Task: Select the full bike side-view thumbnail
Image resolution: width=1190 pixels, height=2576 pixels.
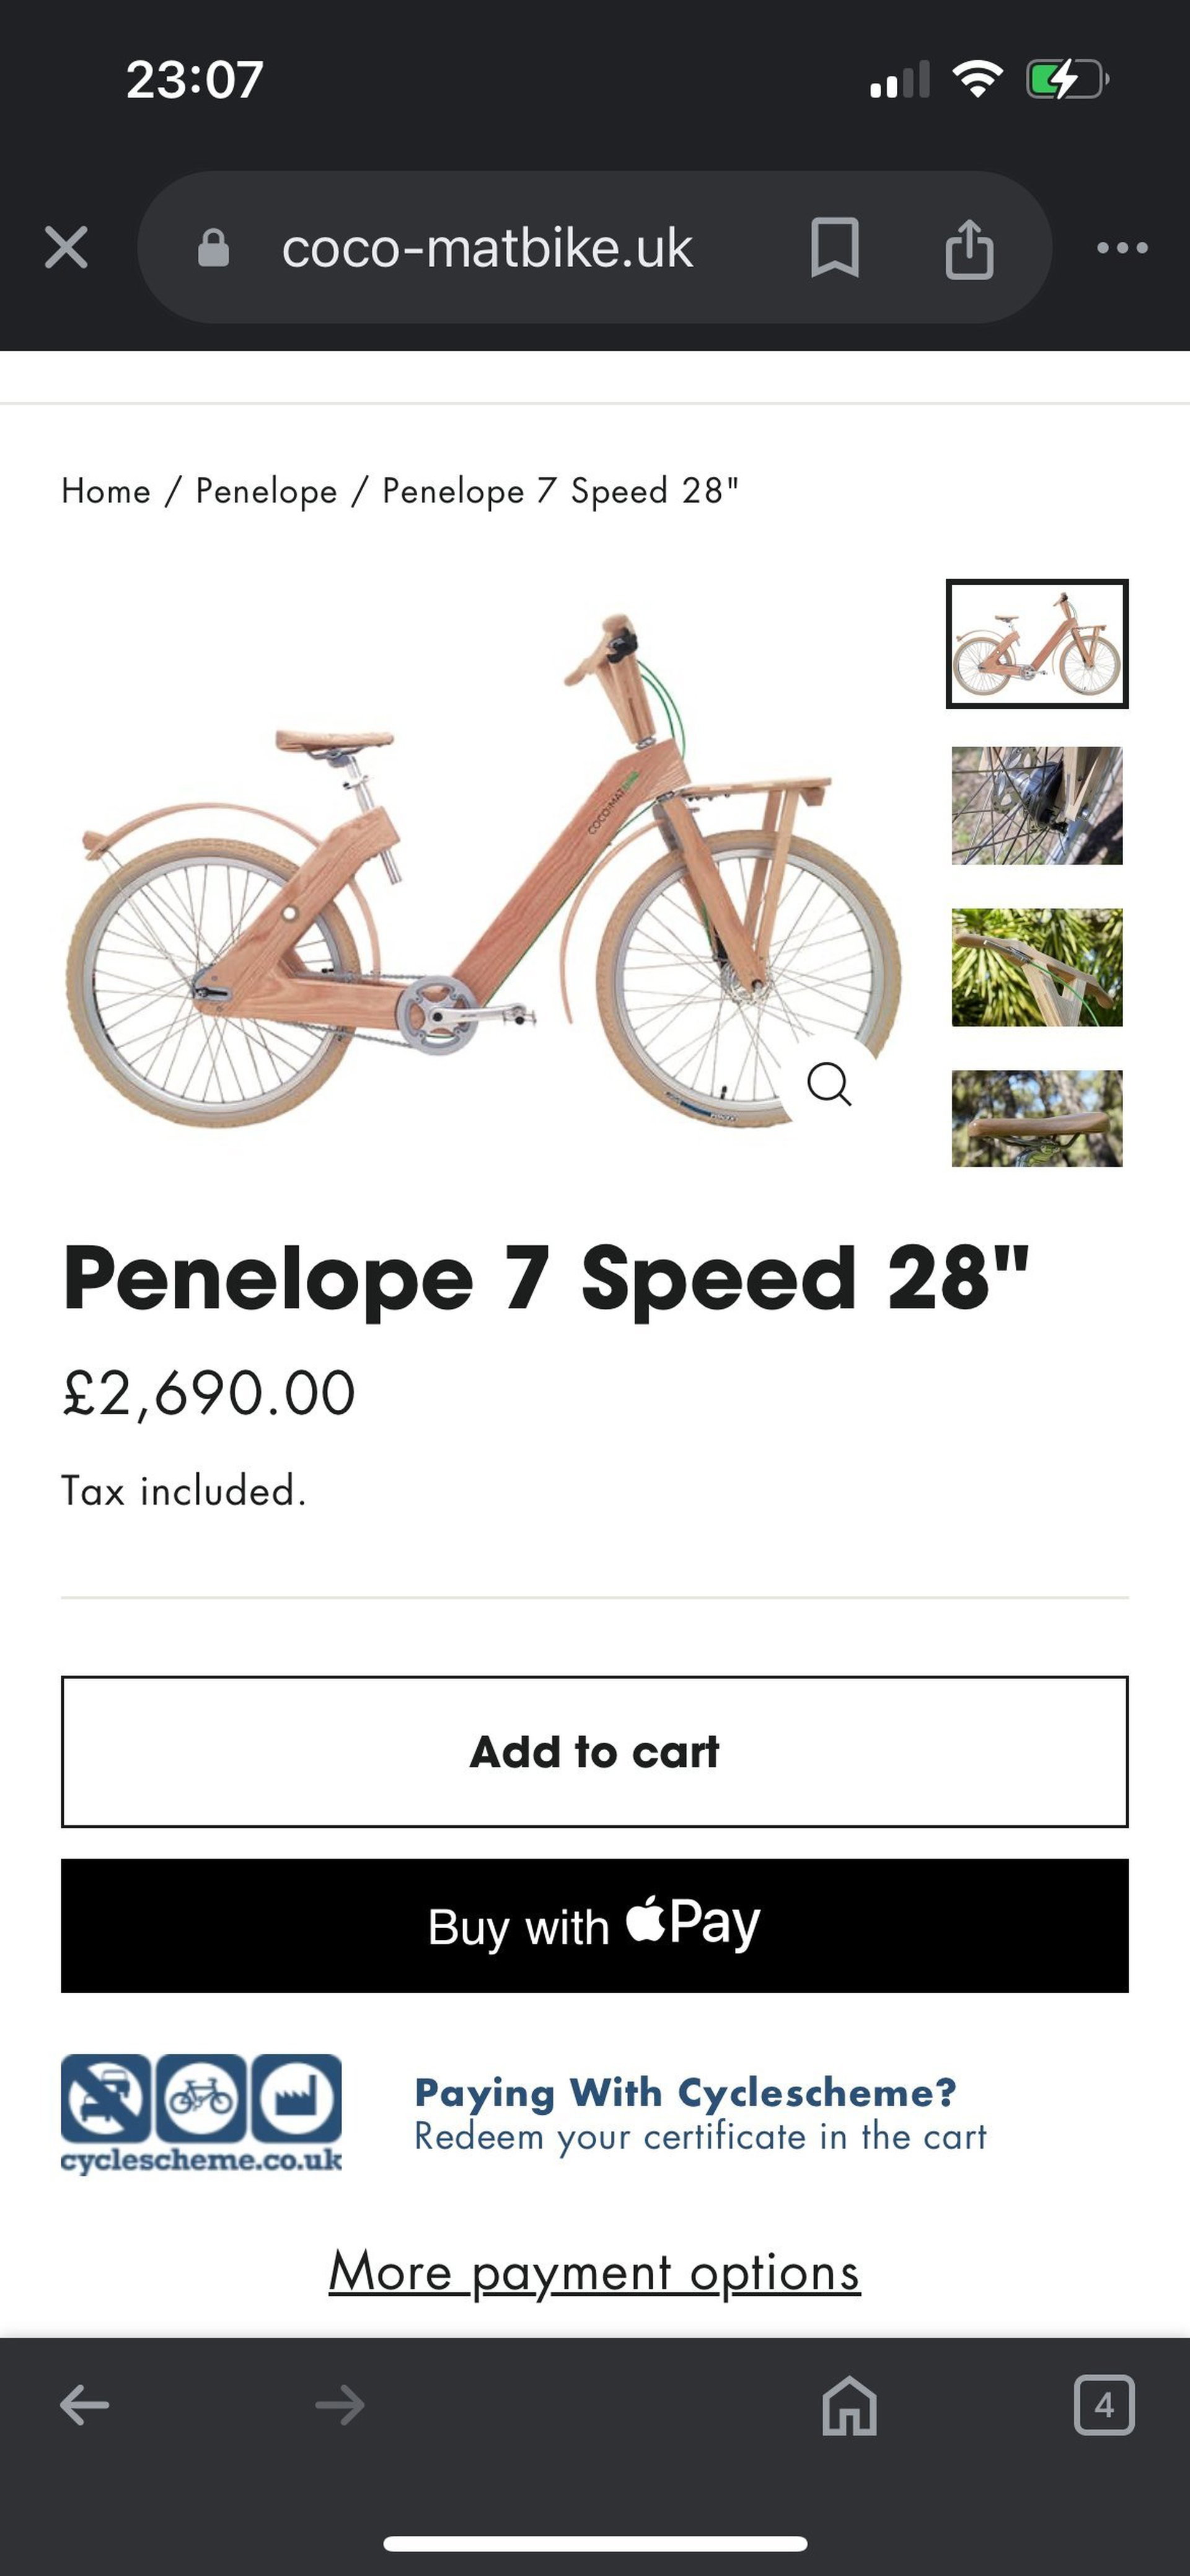Action: [x=1037, y=644]
